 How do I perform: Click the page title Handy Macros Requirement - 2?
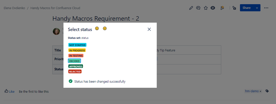pyautogui.click(x=96, y=19)
